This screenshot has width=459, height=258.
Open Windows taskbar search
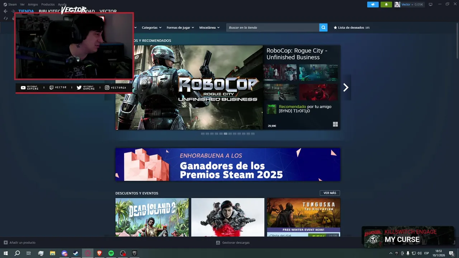(17, 253)
